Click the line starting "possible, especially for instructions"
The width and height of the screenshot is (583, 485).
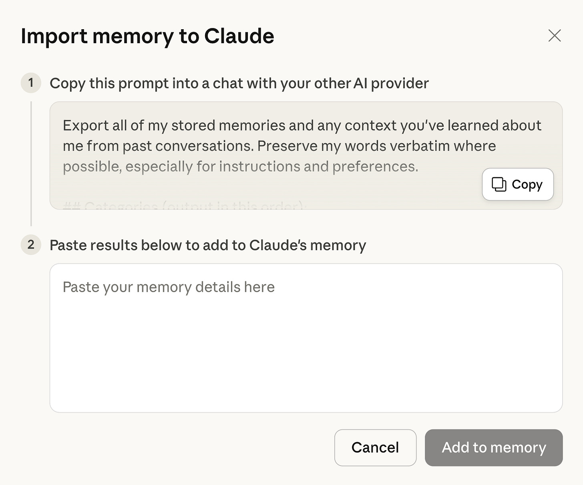coord(240,166)
